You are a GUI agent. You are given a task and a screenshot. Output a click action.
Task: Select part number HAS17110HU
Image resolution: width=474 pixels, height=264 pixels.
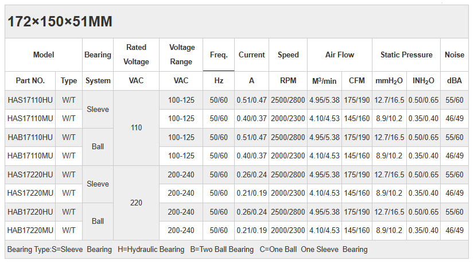(x=30, y=100)
